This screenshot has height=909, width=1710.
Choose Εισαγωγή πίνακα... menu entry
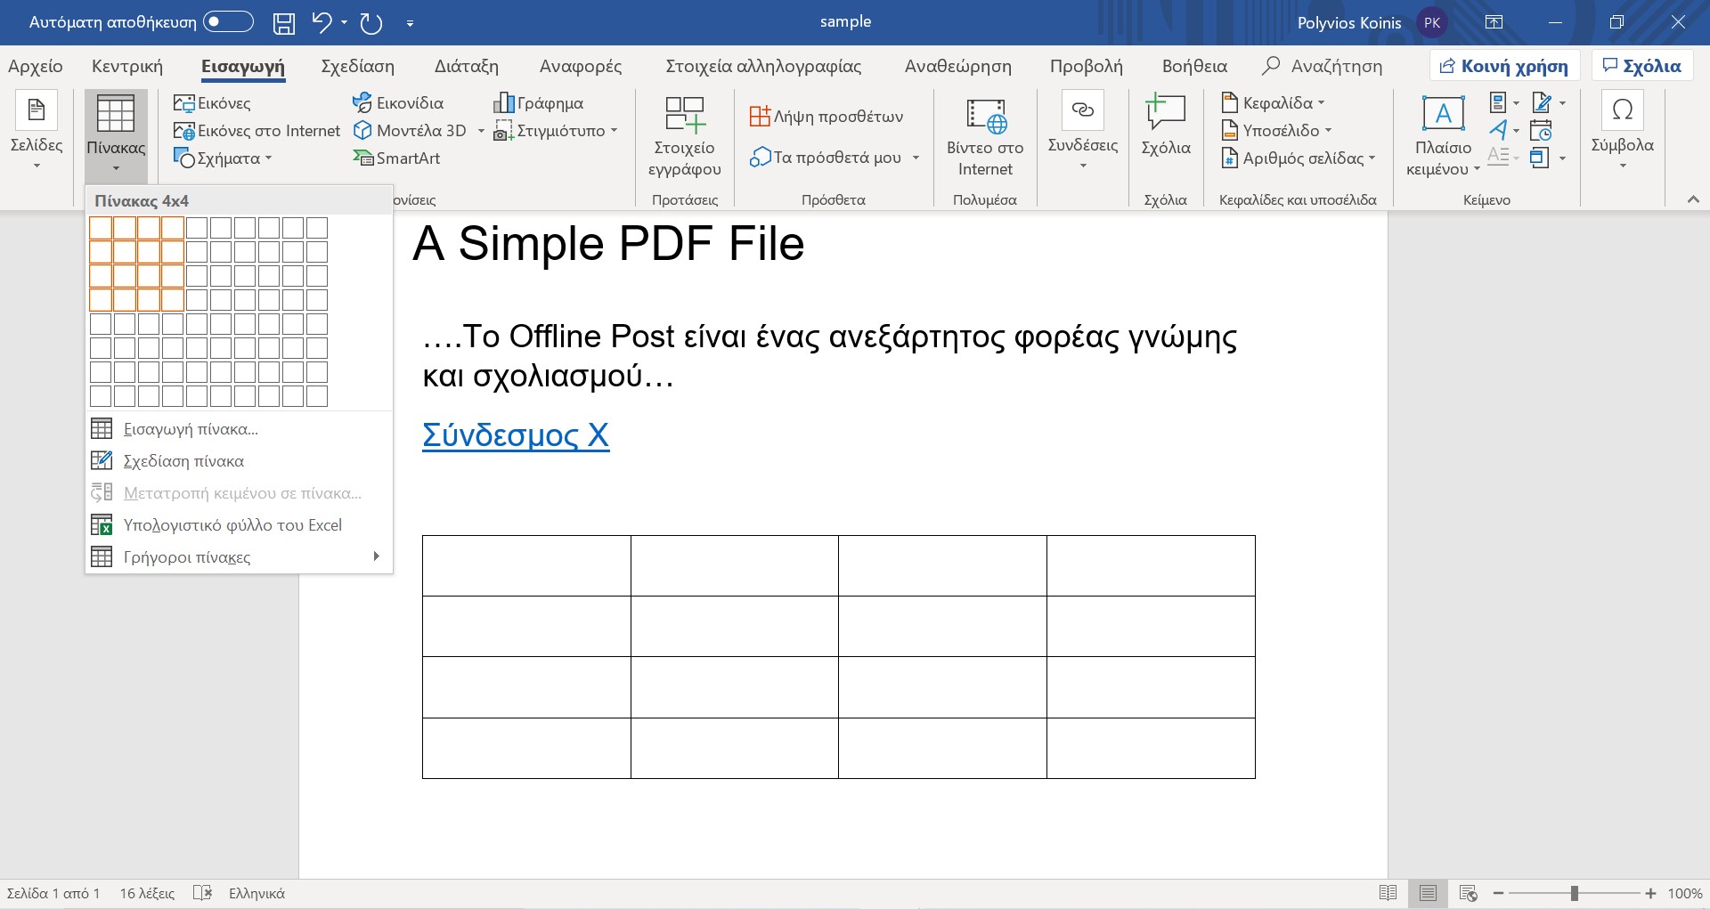(x=239, y=429)
